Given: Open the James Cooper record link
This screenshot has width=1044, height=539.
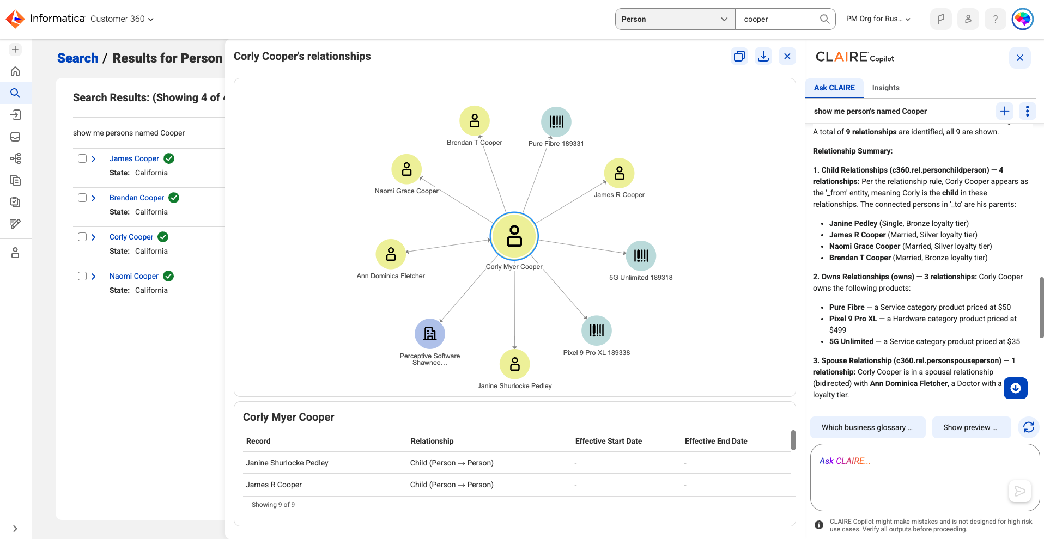Looking at the screenshot, I should tap(134, 158).
